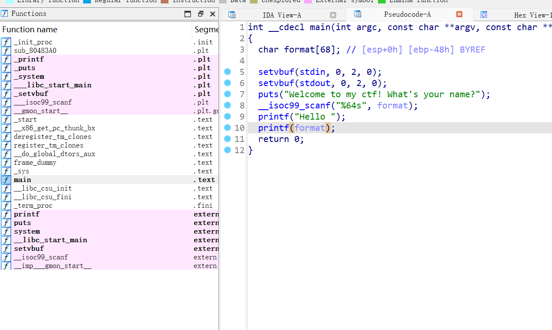Click the function icon beside _printf

(6, 59)
